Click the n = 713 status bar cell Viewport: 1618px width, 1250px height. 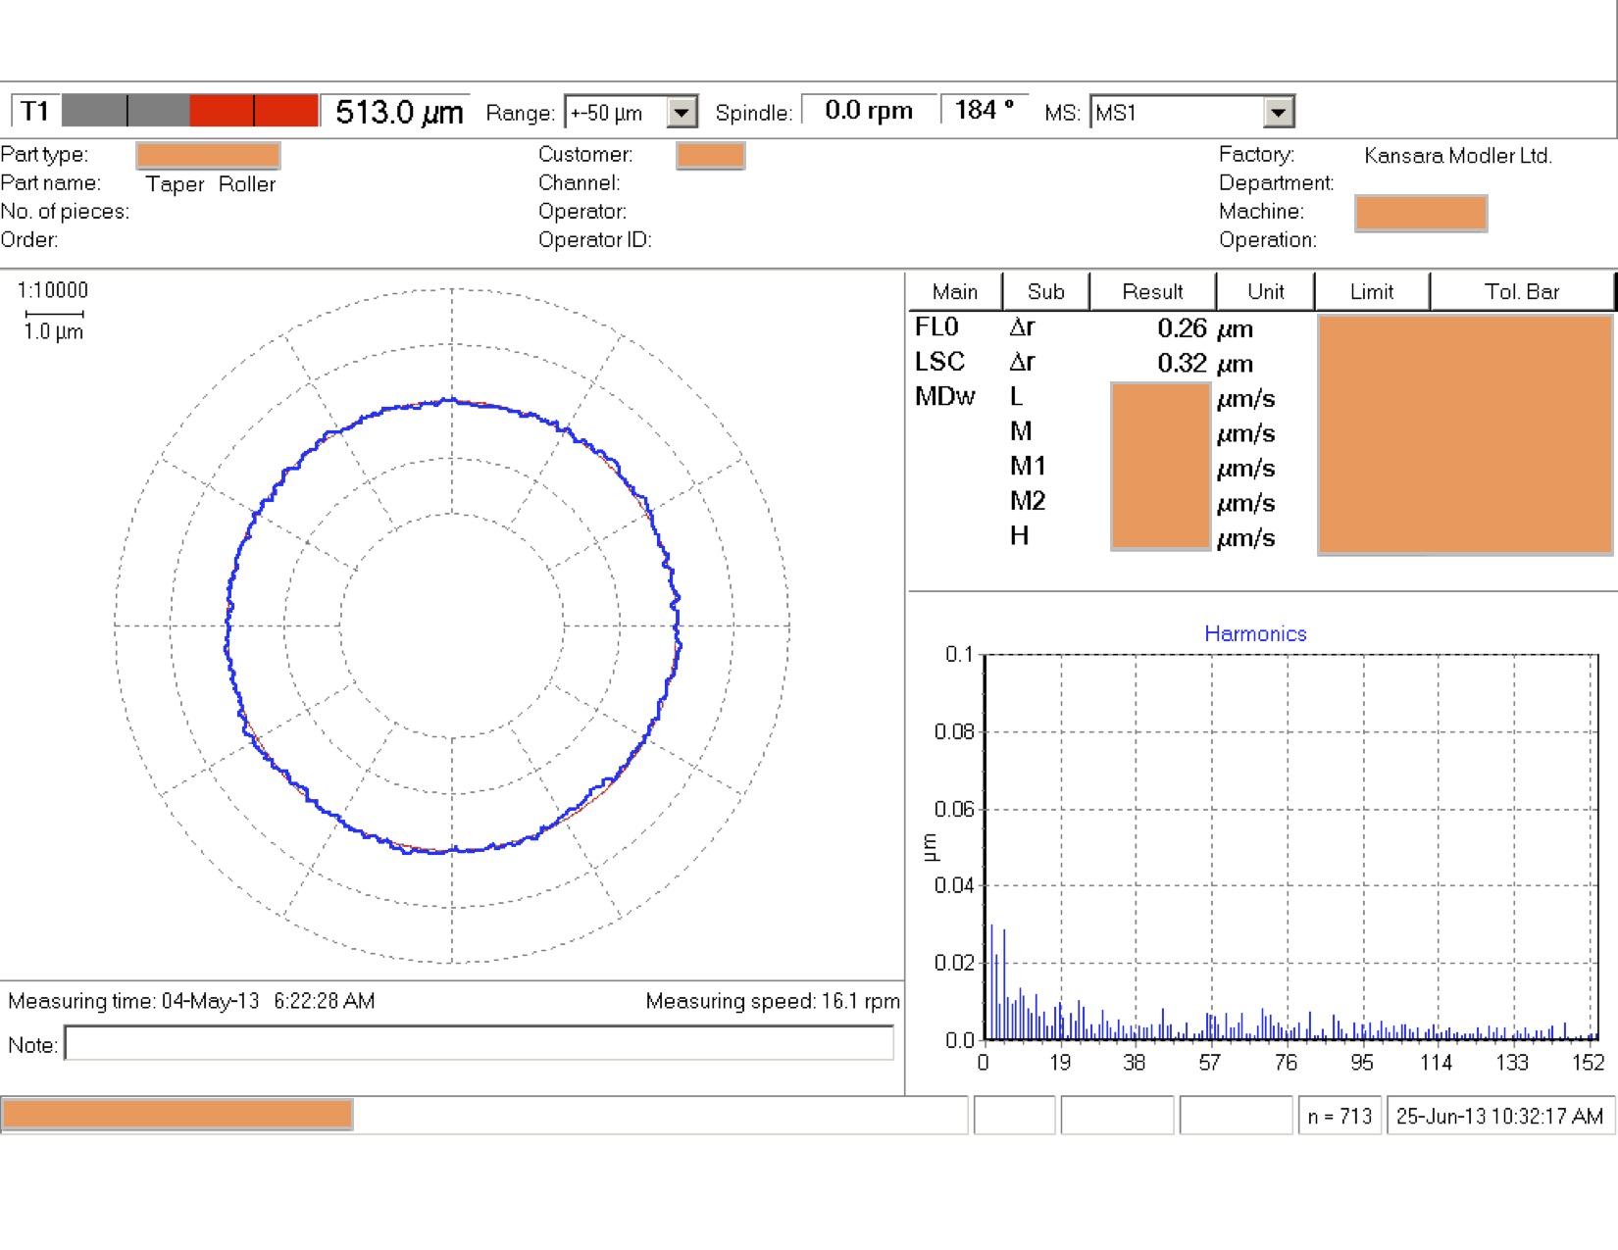[1339, 1116]
